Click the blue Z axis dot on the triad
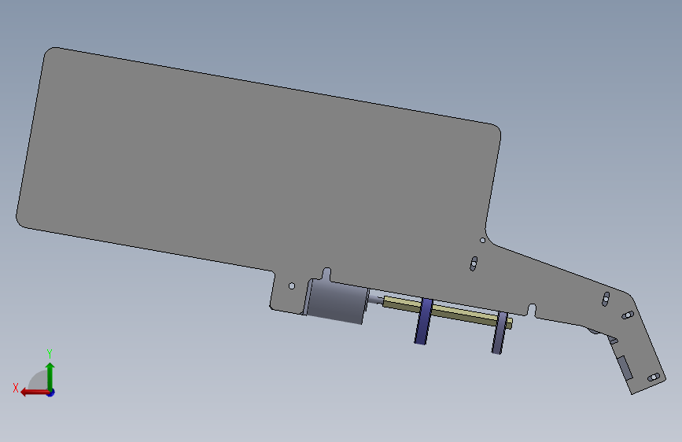Viewport: 682px width, 442px height. pyautogui.click(x=51, y=392)
